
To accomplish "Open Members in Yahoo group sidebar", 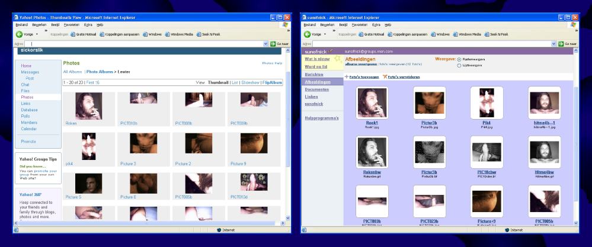I will pos(29,123).
